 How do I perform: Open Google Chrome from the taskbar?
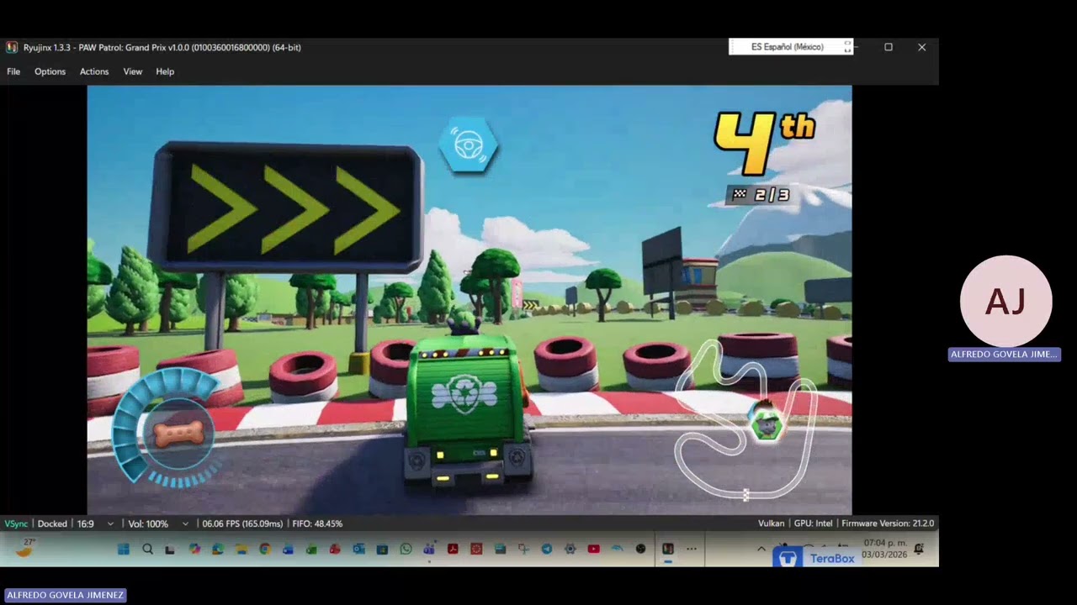coord(264,549)
